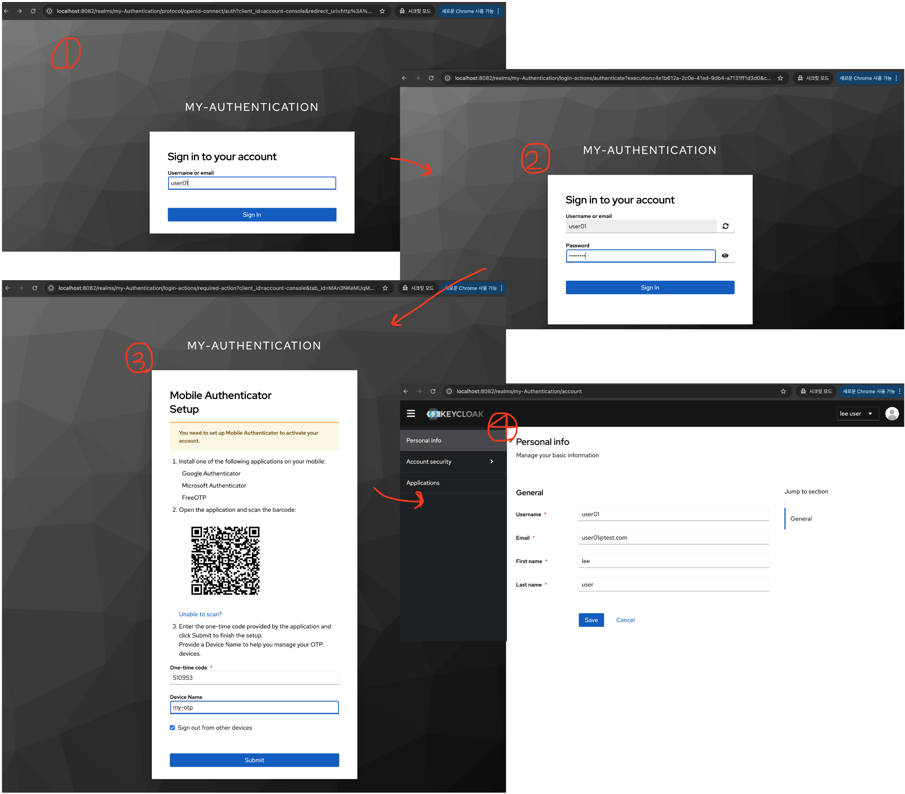Click the Keycloak hamburger menu icon
Image resolution: width=905 pixels, height=794 pixels.
click(x=410, y=413)
